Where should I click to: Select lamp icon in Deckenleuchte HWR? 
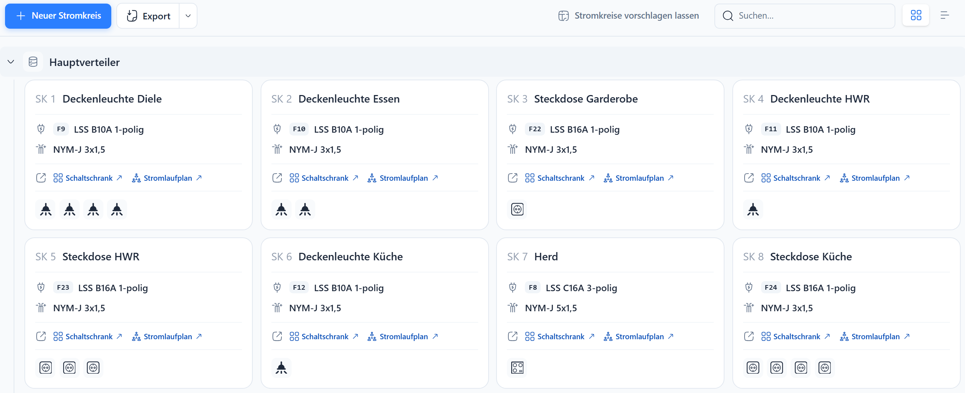[x=753, y=209]
